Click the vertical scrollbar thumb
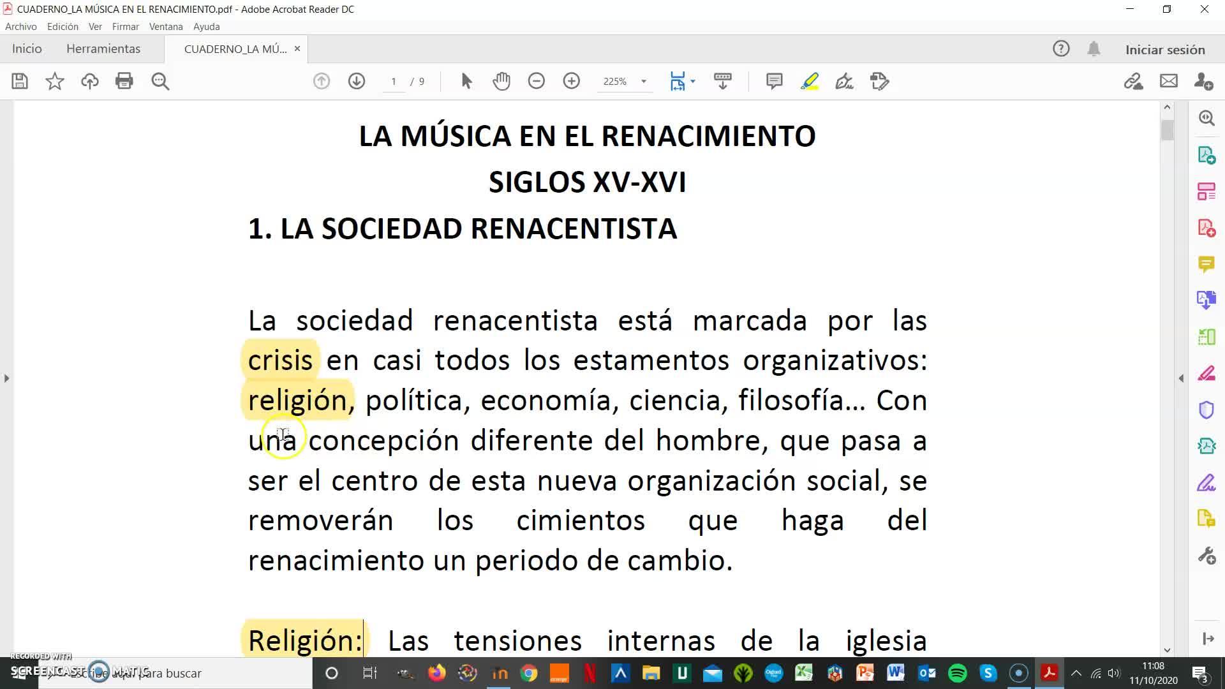 point(1167,130)
